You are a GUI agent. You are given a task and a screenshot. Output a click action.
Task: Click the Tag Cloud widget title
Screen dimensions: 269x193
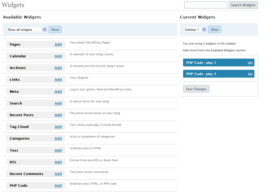pos(19,127)
